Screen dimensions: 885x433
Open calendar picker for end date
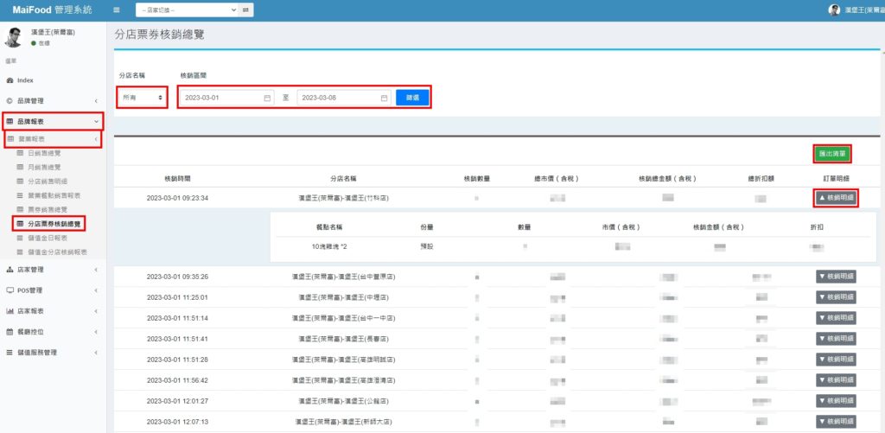384,98
